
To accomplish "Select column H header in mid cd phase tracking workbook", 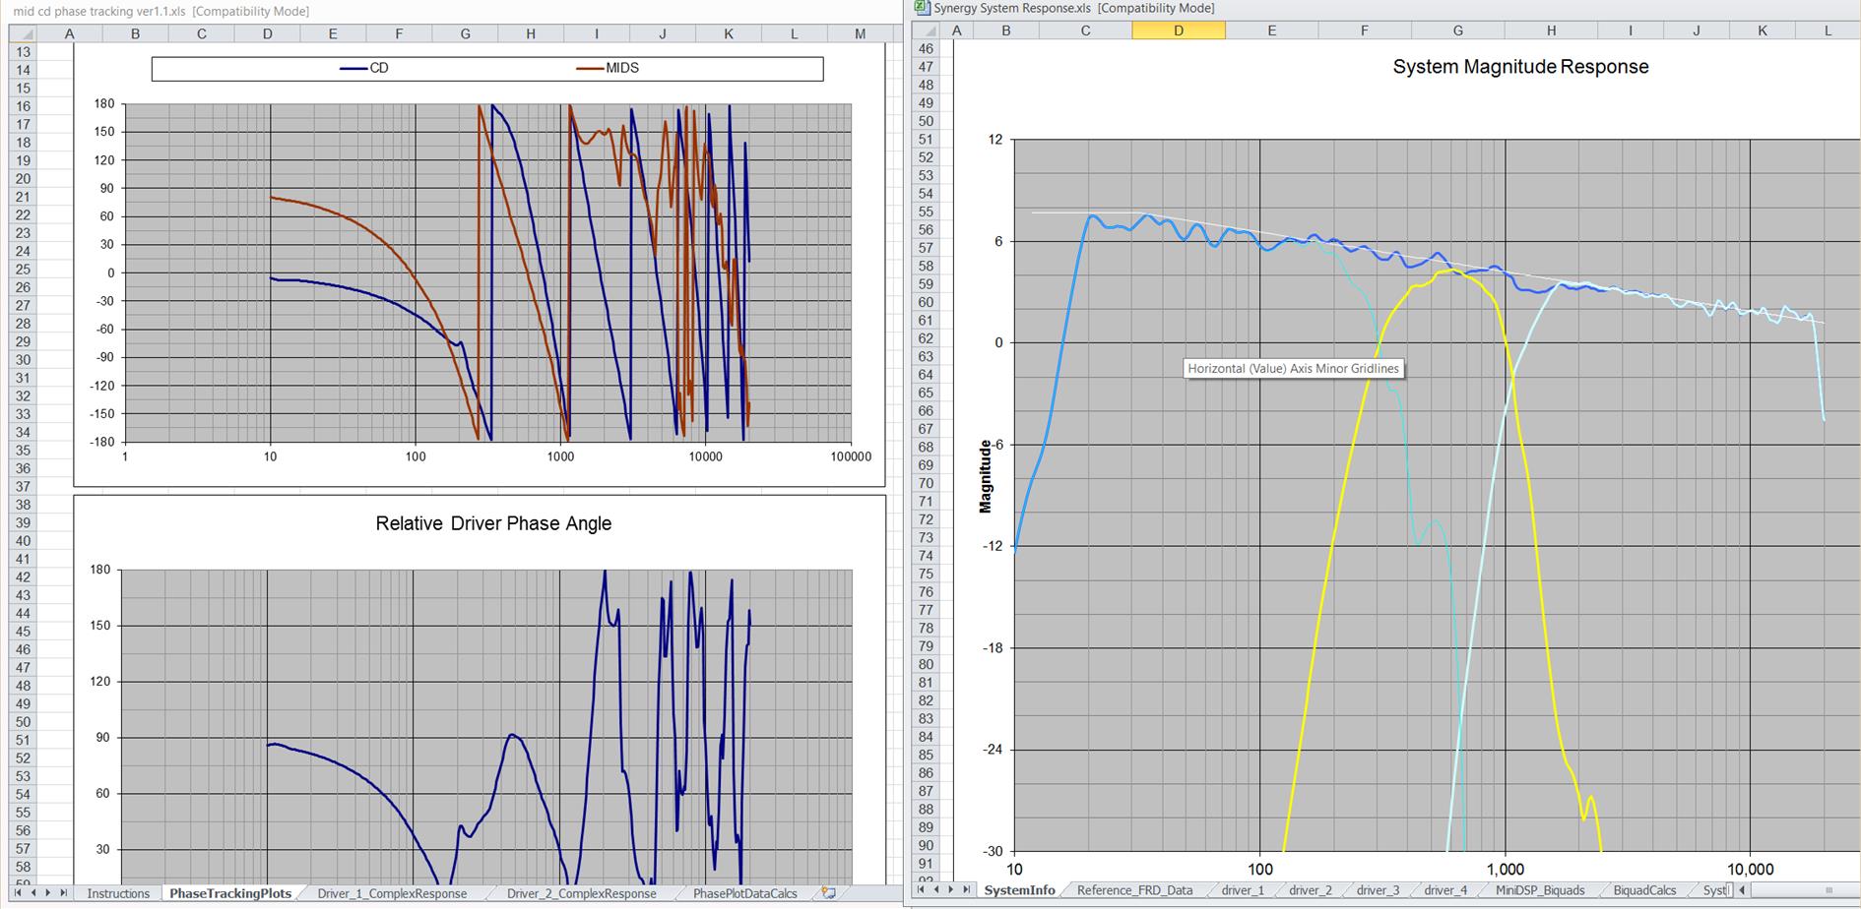I will click(531, 33).
